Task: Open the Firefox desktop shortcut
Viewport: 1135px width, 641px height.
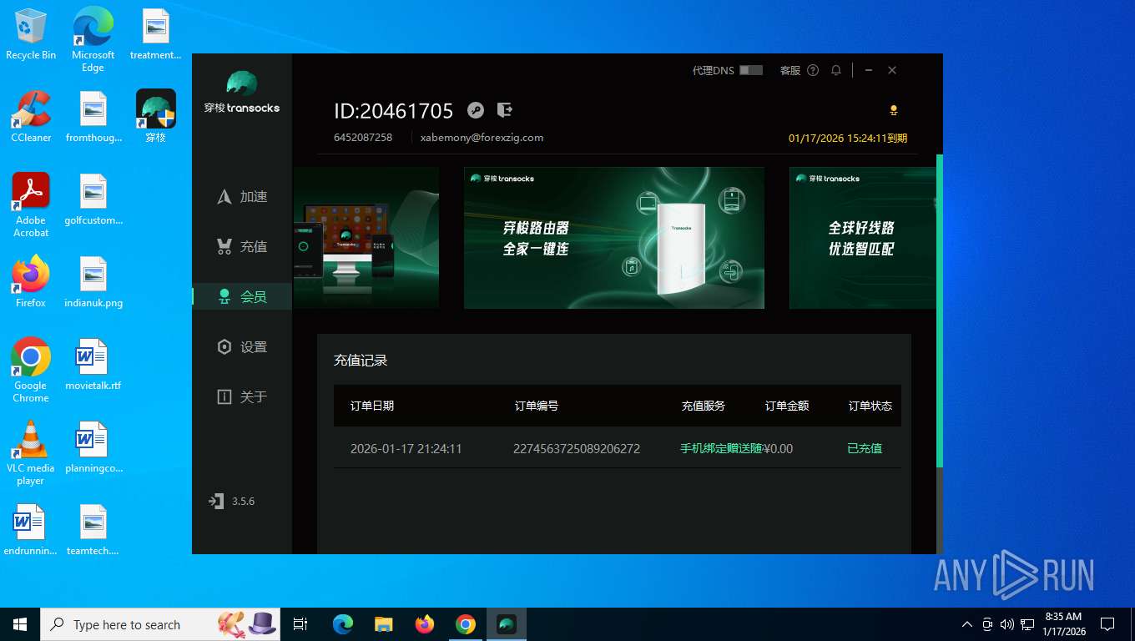Action: 31,281
